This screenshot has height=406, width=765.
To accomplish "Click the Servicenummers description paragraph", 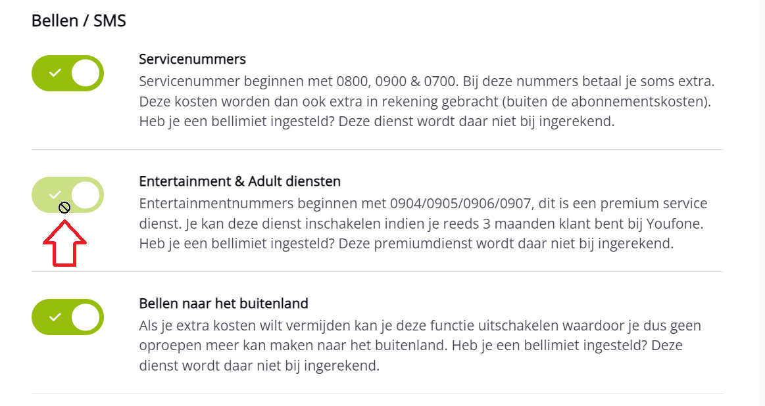I will pos(426,102).
